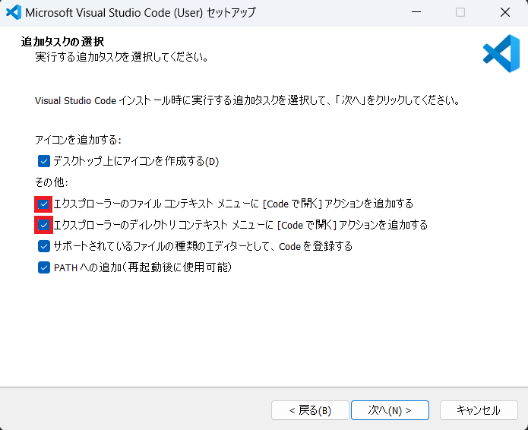Toggle the PATH への追加 checkbox
This screenshot has height=430, width=528.
[44, 267]
